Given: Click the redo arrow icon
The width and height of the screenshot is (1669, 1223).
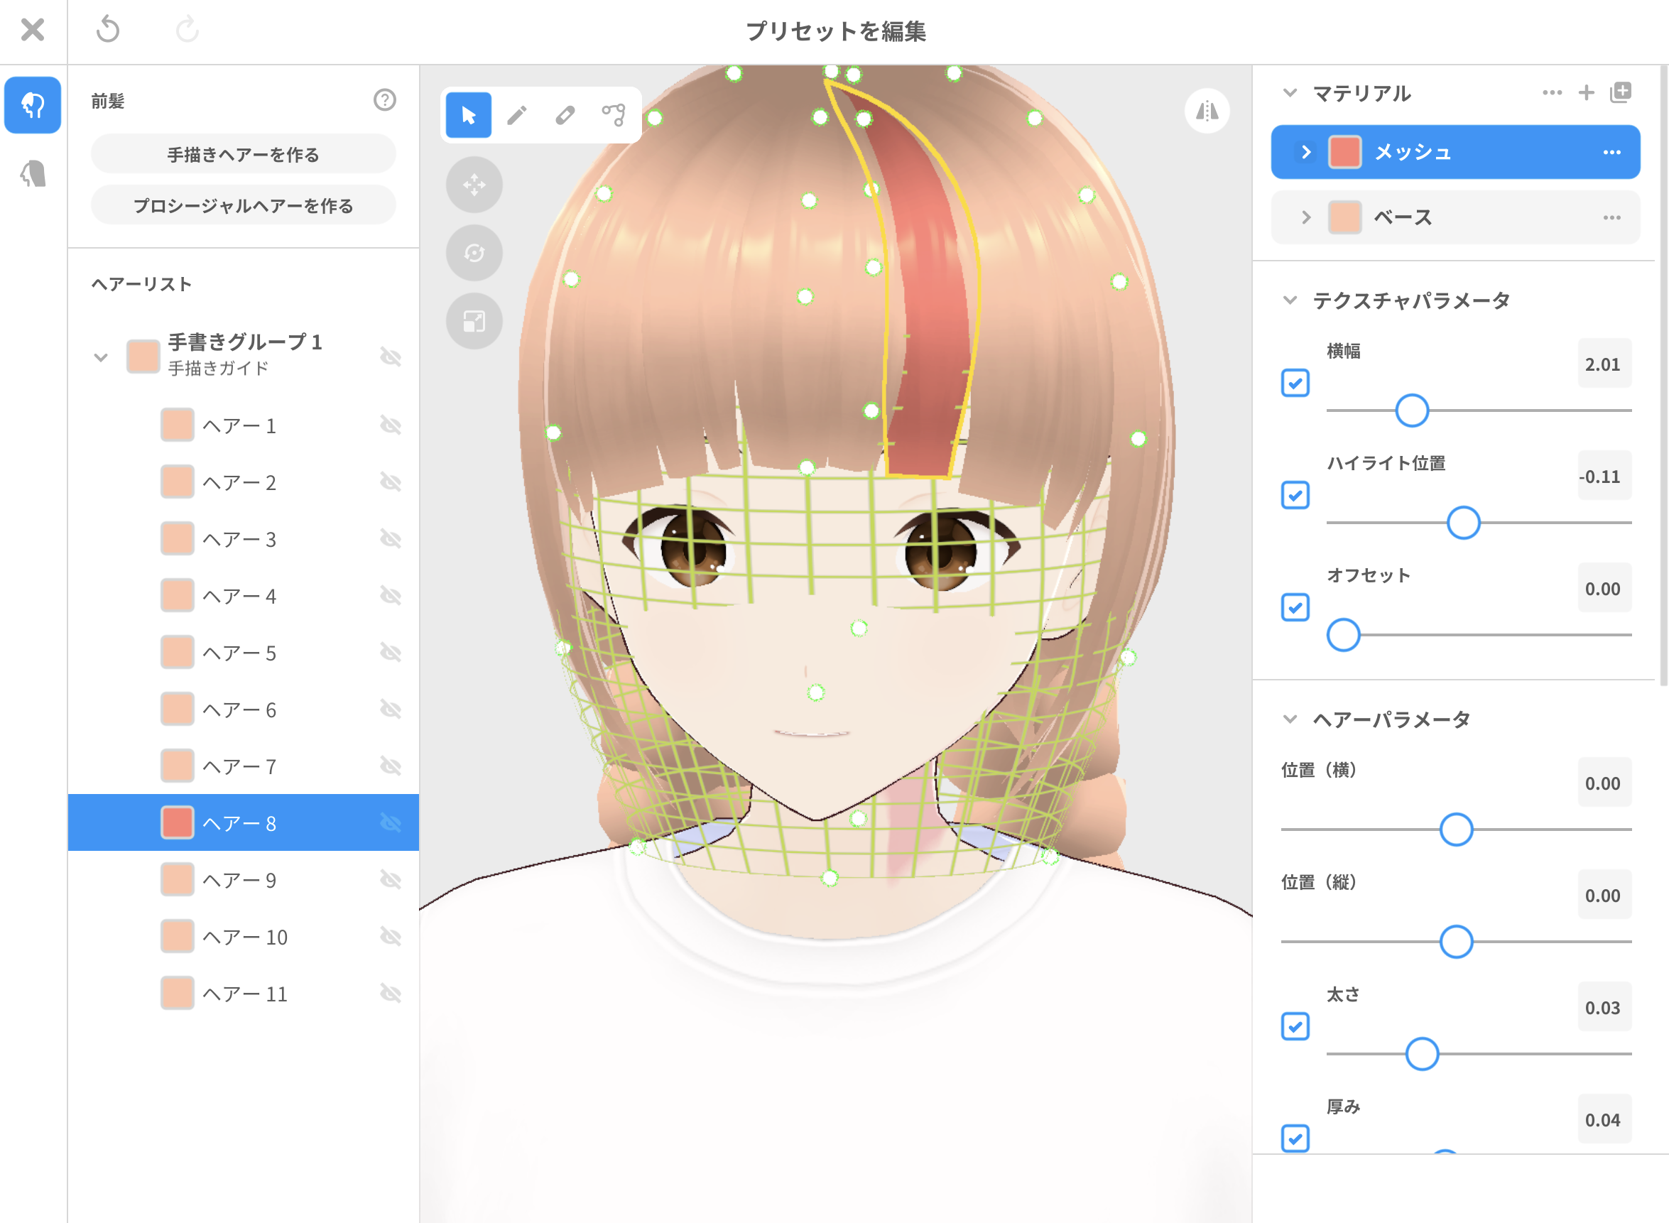Looking at the screenshot, I should [x=187, y=30].
